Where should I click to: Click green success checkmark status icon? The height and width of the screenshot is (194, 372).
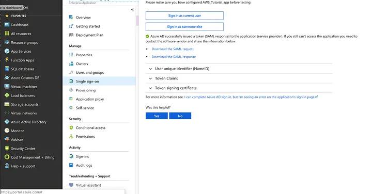click(x=147, y=36)
